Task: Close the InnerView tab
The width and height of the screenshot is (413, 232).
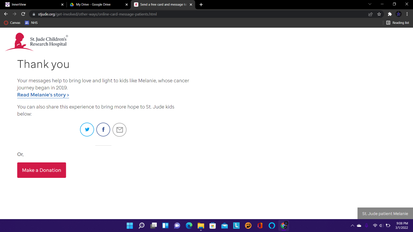Action: [62, 5]
